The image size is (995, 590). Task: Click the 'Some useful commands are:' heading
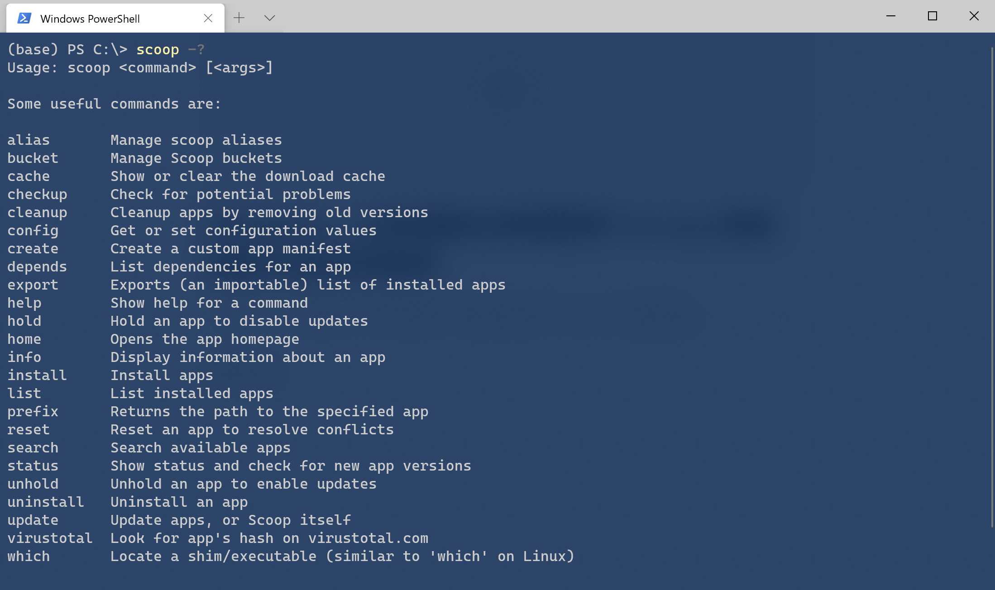114,104
